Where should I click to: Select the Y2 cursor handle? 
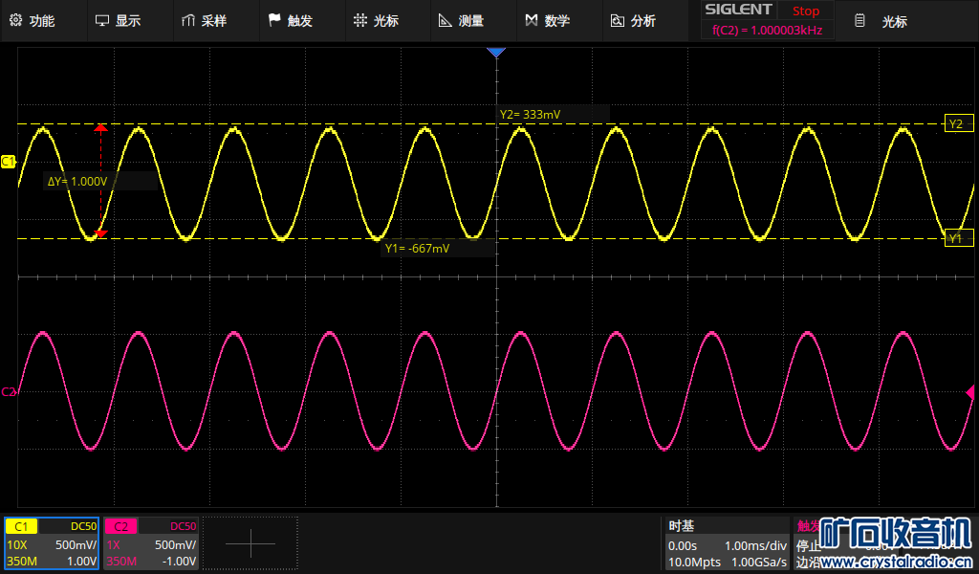(956, 124)
